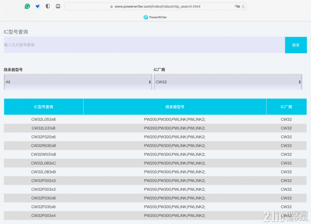This screenshot has width=311, height=224.
Task: Click the lock icon in address bar
Action: (x=112, y=7)
